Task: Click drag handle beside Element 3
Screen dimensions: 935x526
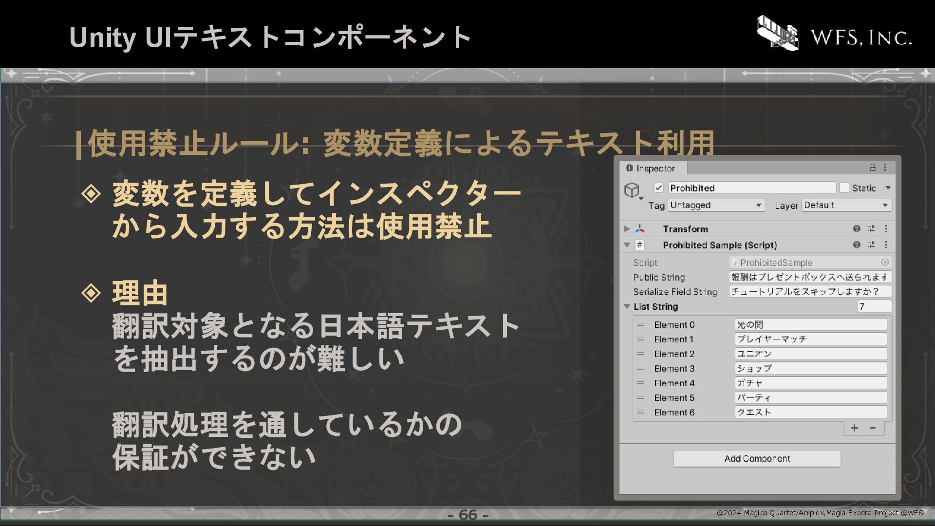Action: pos(641,369)
